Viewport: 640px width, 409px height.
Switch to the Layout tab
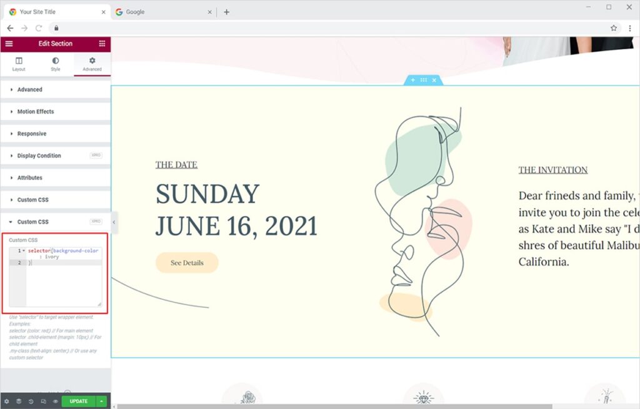[x=19, y=64]
